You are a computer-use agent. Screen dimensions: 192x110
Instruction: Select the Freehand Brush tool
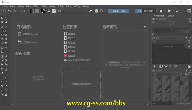click(x=2, y=27)
